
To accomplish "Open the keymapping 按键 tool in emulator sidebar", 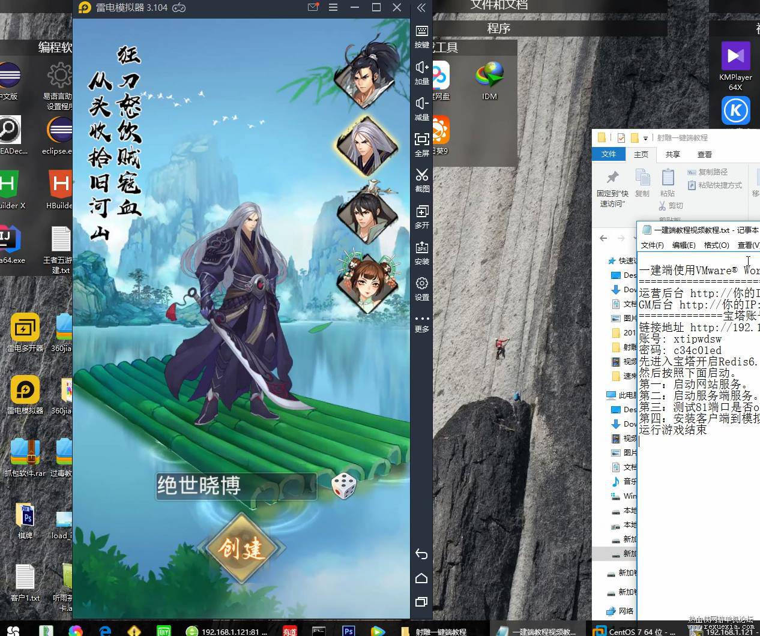I will click(x=421, y=36).
